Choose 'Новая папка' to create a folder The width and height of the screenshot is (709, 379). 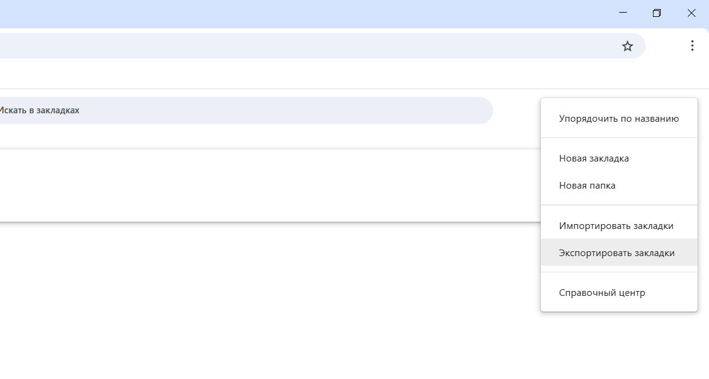click(x=588, y=185)
